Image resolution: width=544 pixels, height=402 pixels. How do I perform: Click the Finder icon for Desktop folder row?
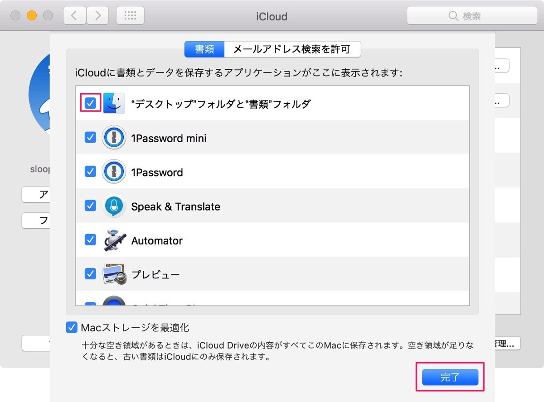coord(114,104)
